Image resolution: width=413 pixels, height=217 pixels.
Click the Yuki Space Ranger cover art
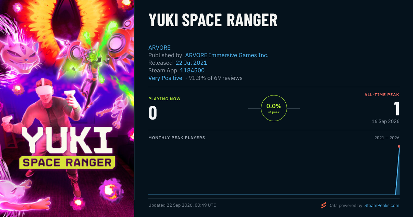[67, 108]
